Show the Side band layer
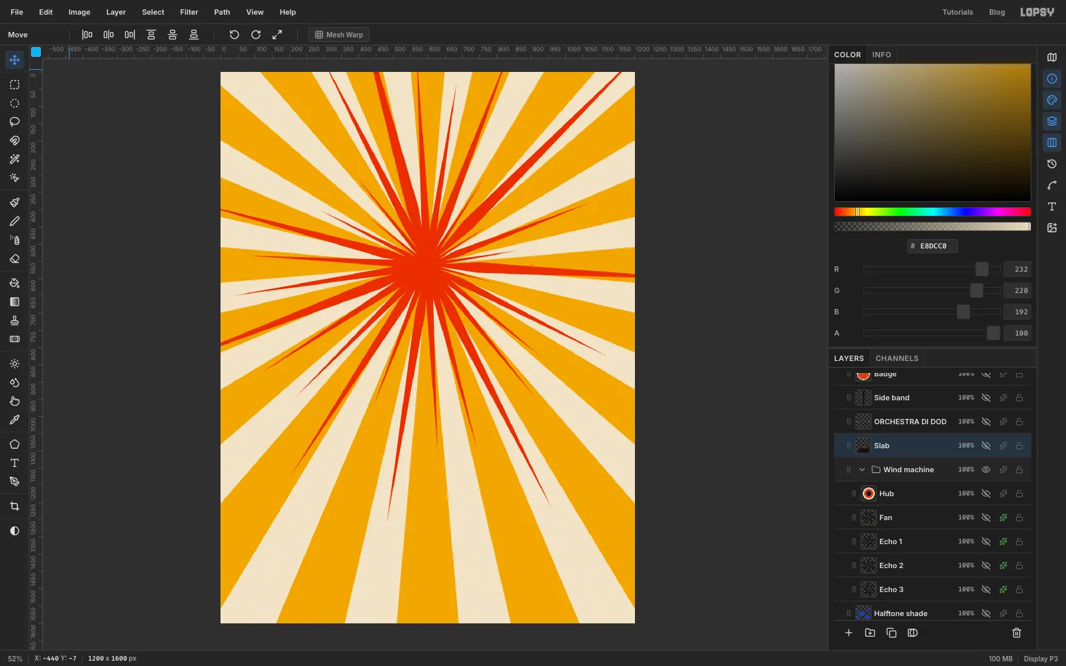 click(986, 398)
